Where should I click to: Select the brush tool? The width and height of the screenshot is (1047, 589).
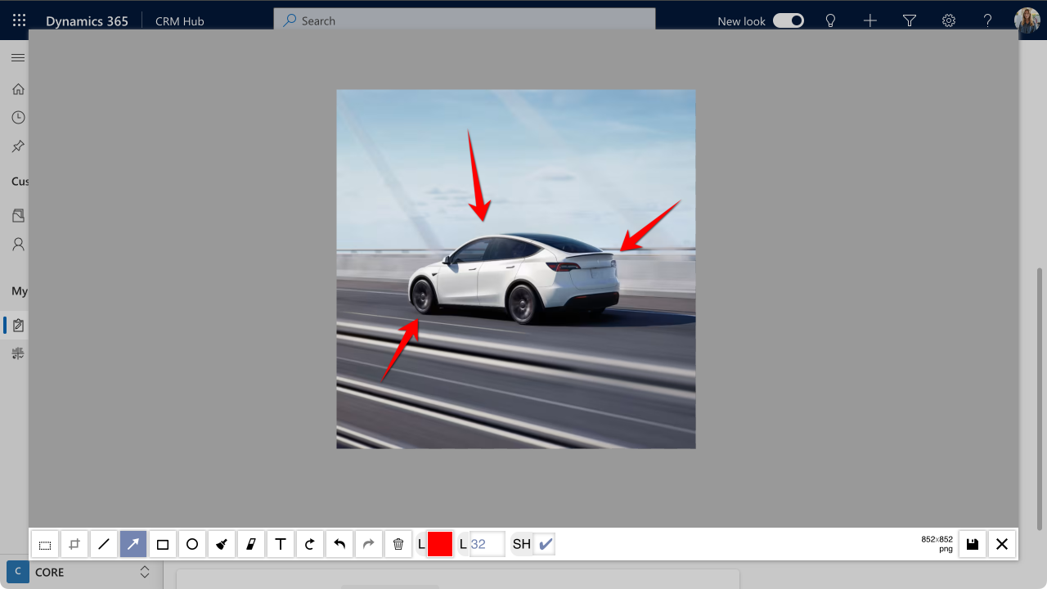tap(222, 544)
